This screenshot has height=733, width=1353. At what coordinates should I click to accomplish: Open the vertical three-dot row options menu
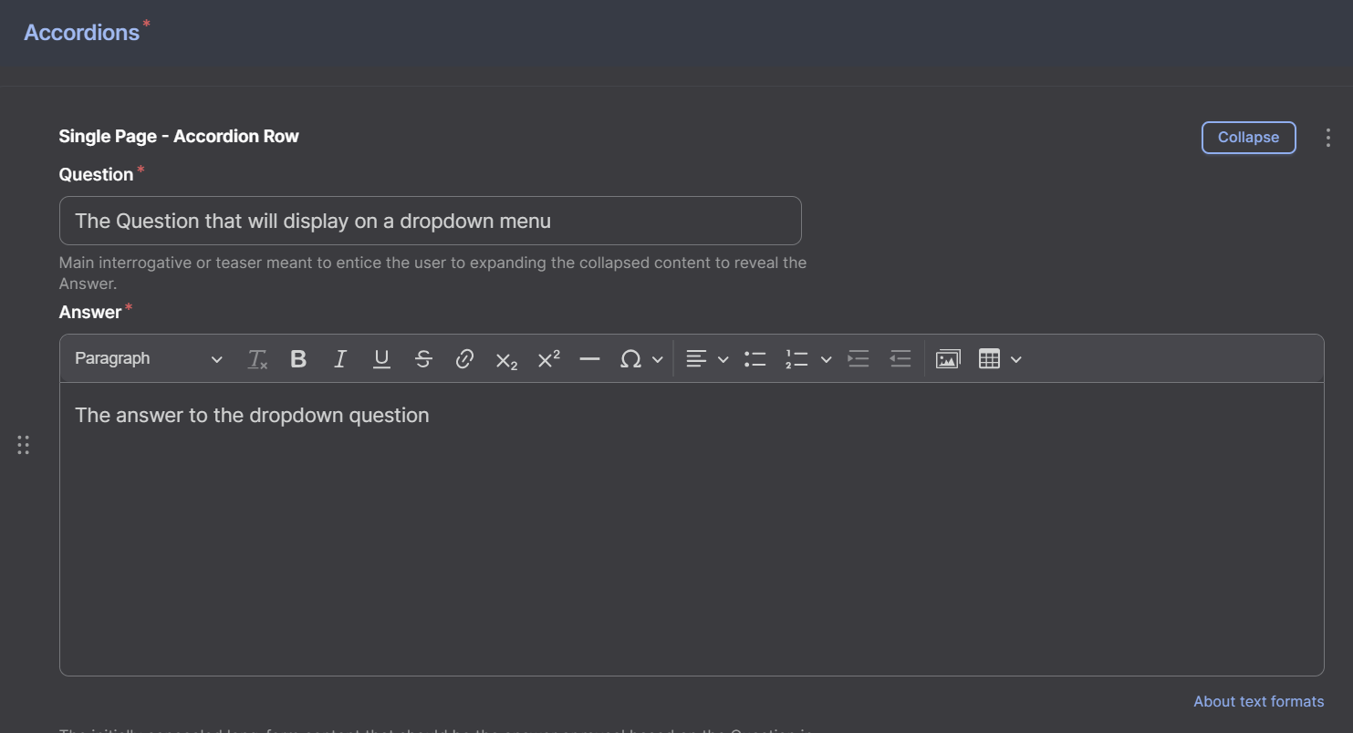pos(1328,138)
